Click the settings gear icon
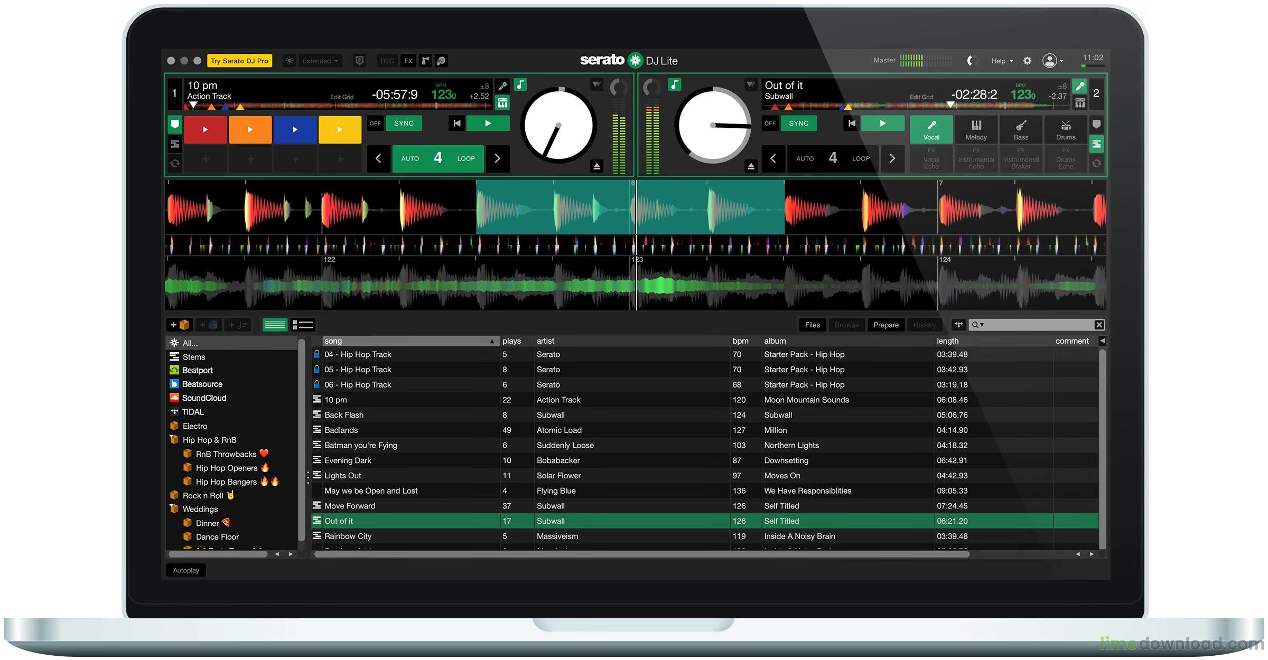This screenshot has height=660, width=1268. coord(1027,60)
